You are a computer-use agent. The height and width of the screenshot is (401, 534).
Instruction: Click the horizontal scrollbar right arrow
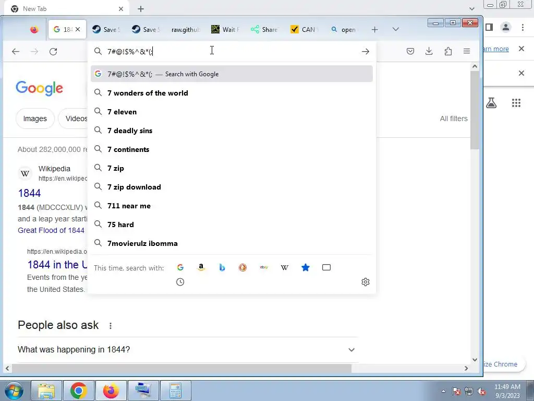pos(466,368)
